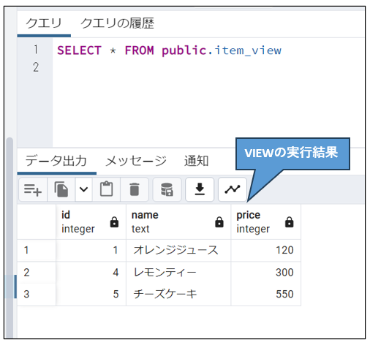Select price cell 120
This screenshot has width=370, height=345.
point(265,251)
